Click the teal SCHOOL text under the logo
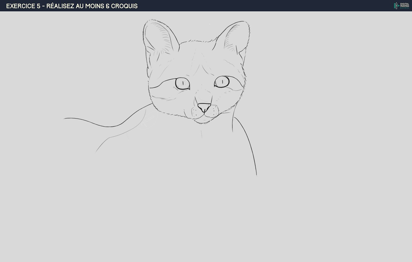The height and width of the screenshot is (262, 412). coord(404,8)
